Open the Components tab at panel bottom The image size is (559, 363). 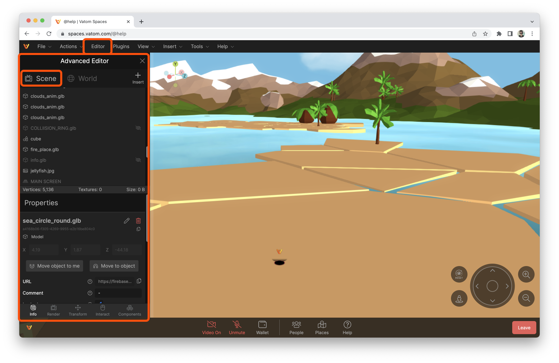click(130, 310)
